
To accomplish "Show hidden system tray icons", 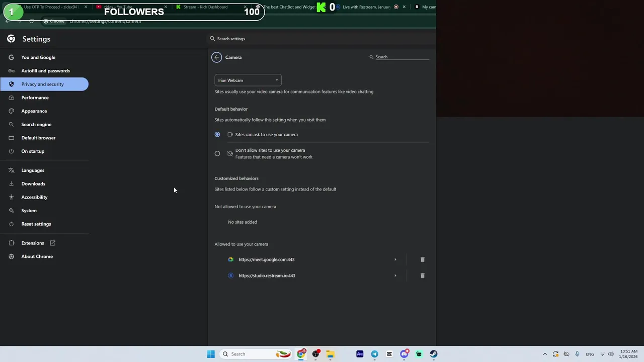I will tap(545, 354).
